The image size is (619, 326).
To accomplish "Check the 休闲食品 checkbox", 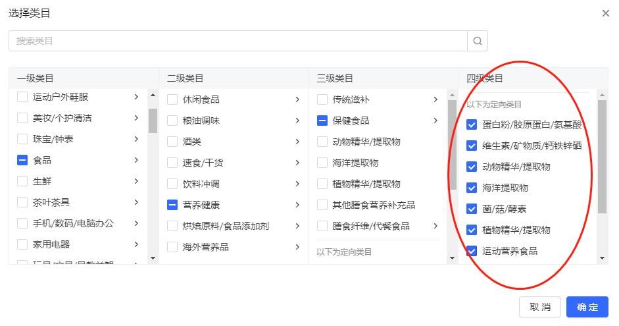I will (x=172, y=99).
